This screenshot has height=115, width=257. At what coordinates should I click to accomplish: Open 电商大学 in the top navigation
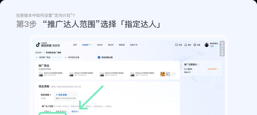click(x=134, y=45)
